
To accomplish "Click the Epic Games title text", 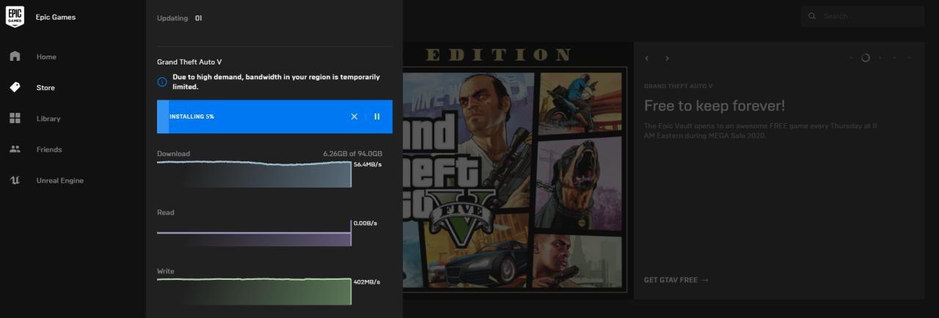I will point(56,18).
